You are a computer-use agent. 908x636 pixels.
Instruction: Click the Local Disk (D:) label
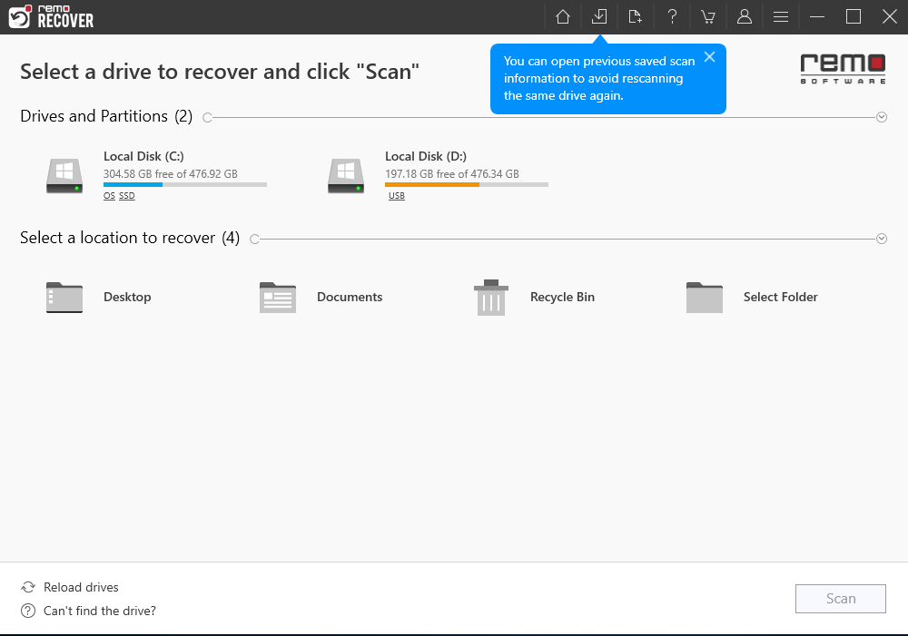coord(426,156)
